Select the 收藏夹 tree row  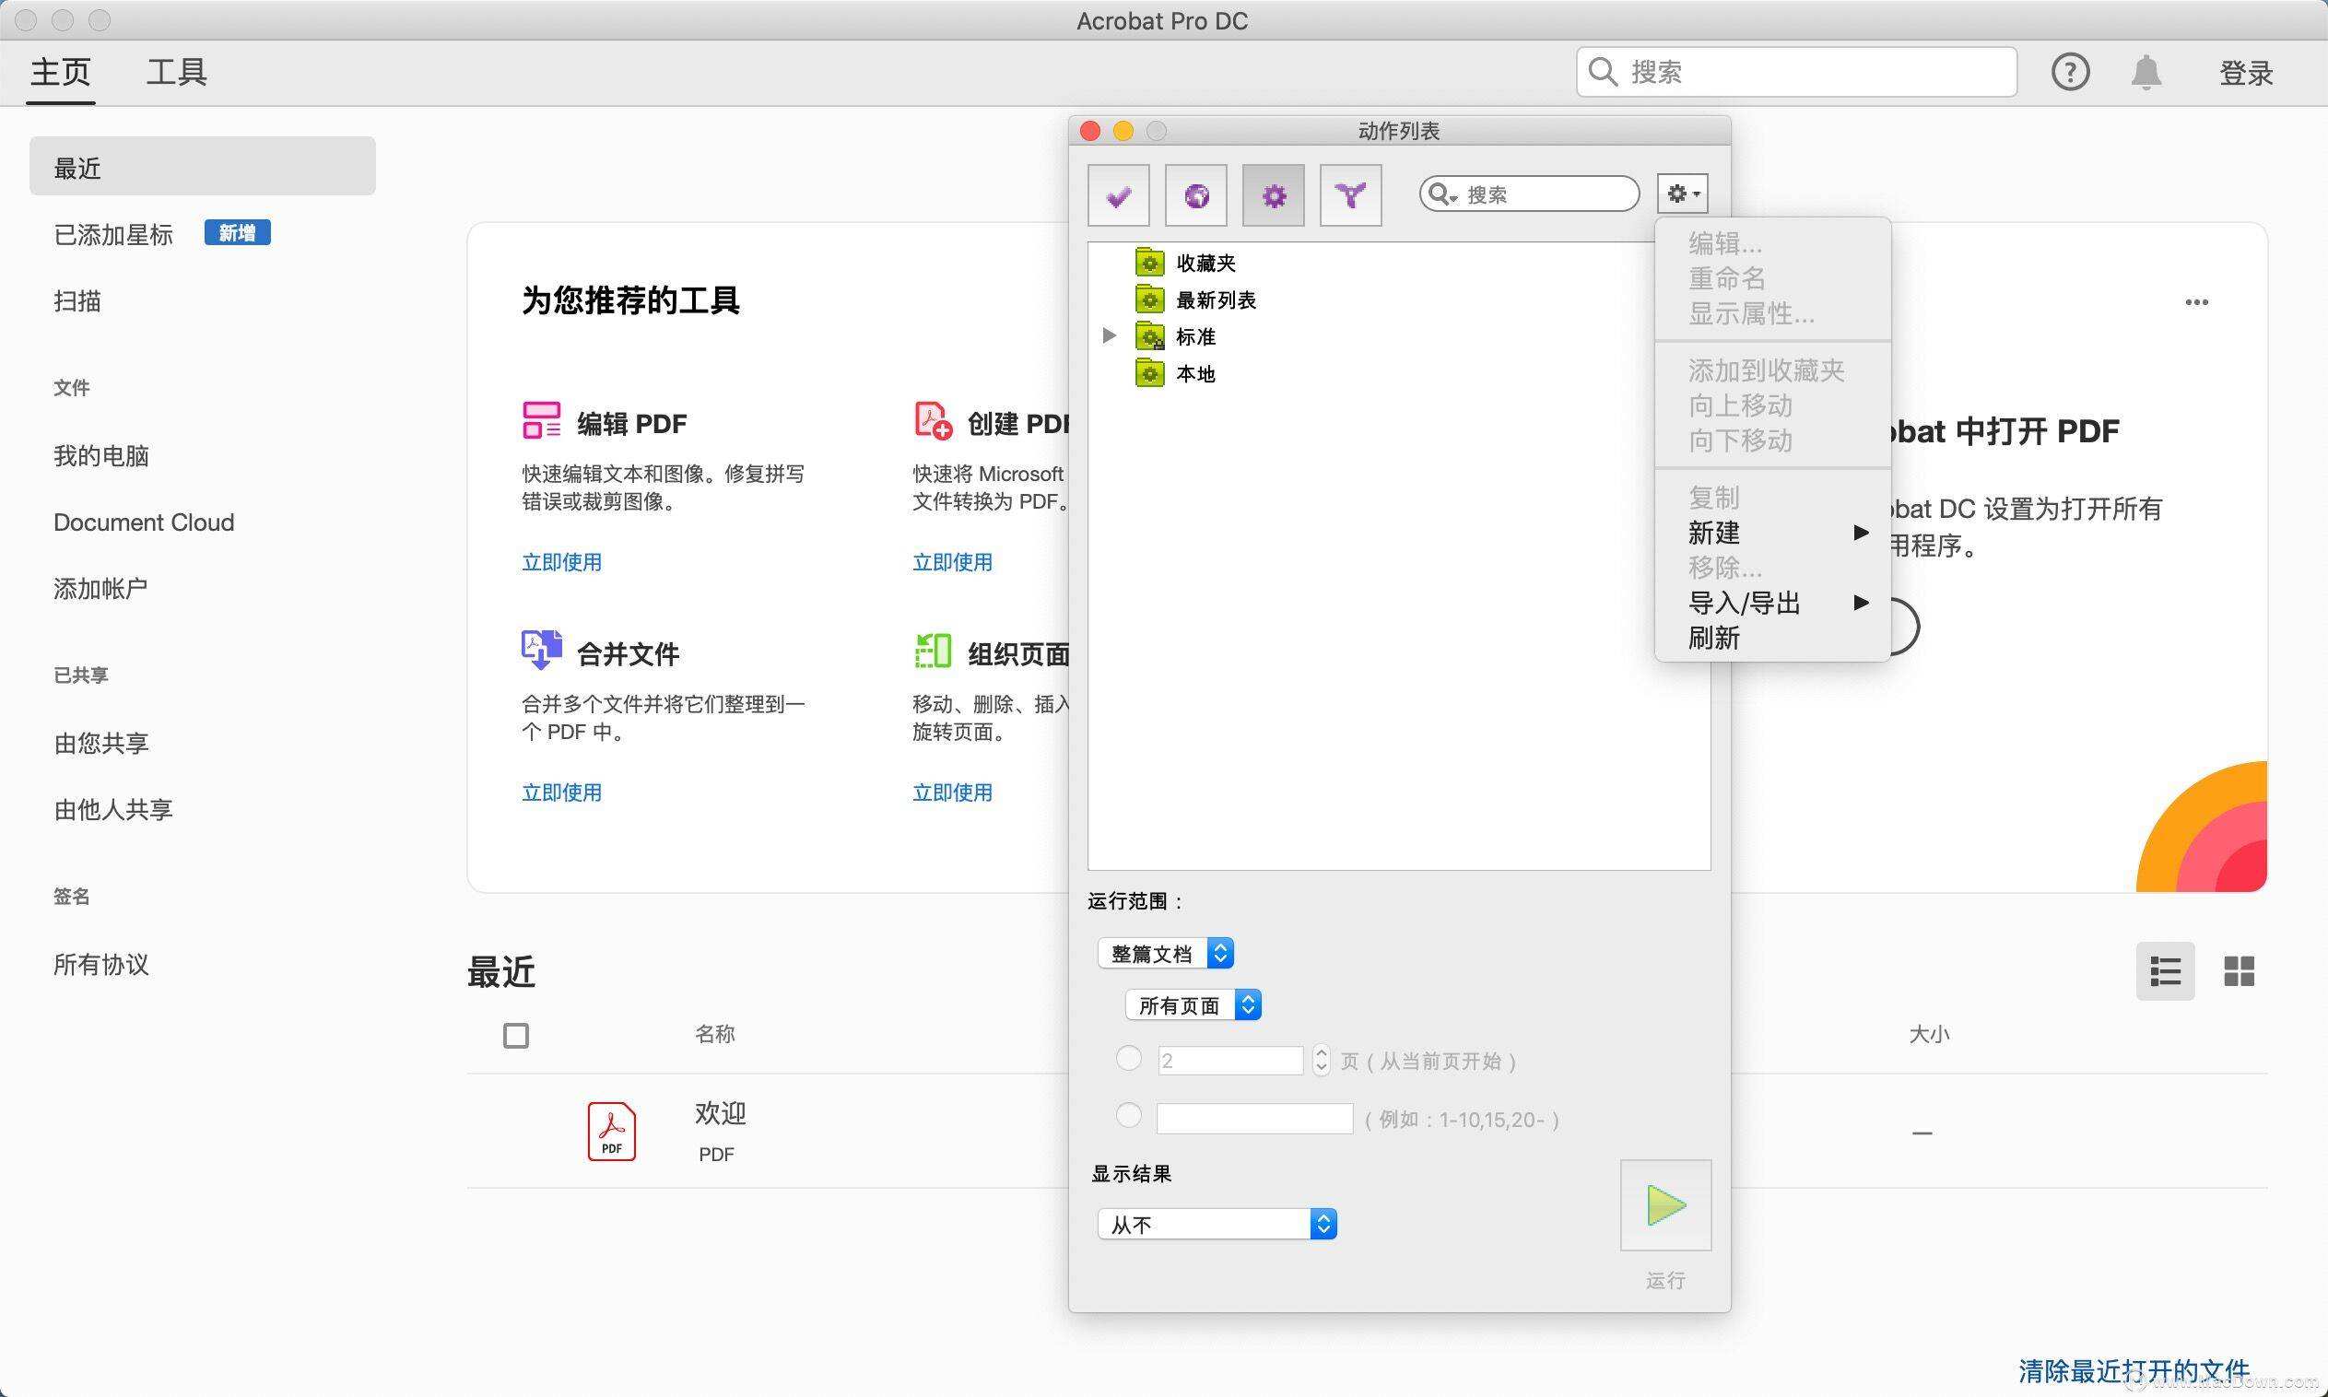(1399, 263)
